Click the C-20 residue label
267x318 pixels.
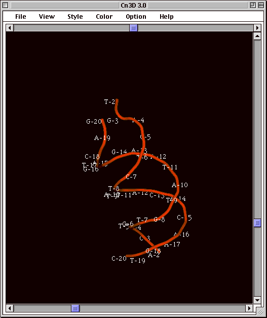(119, 258)
